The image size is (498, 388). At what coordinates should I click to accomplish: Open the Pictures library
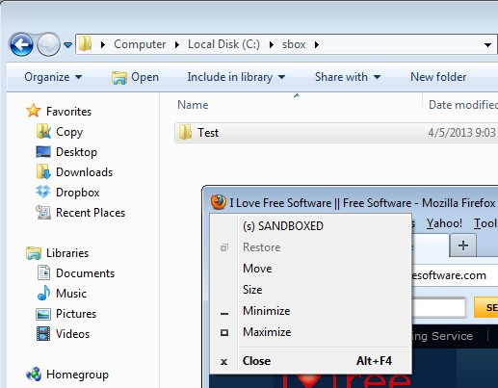coord(76,314)
